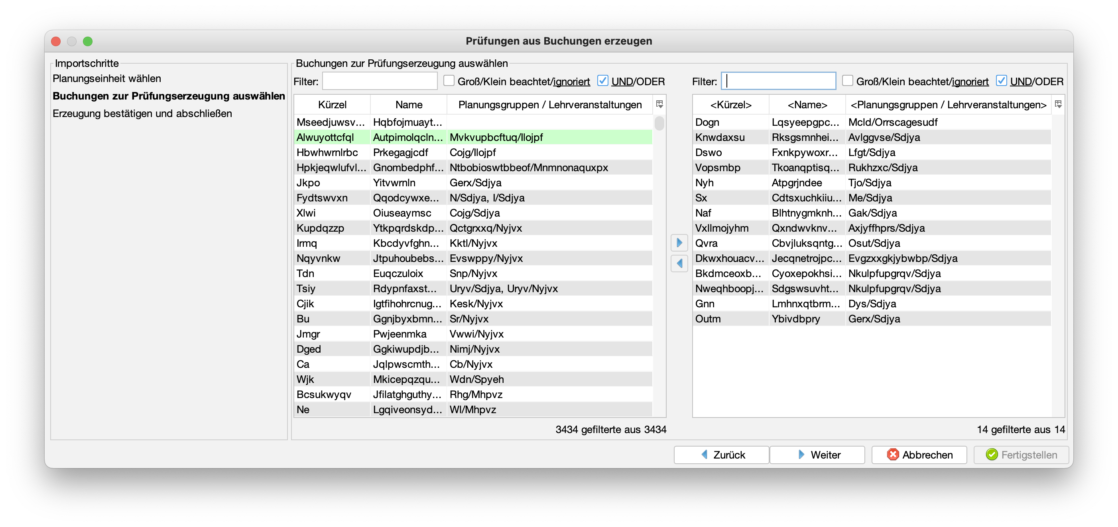This screenshot has height=527, width=1118.
Task: Enable left Groß/Klein beachtet checkbox
Action: (x=449, y=81)
